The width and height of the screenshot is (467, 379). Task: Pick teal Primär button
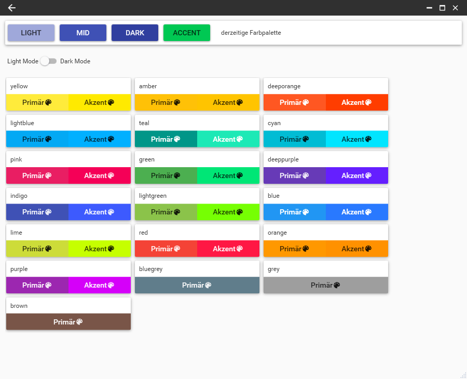[x=166, y=139]
